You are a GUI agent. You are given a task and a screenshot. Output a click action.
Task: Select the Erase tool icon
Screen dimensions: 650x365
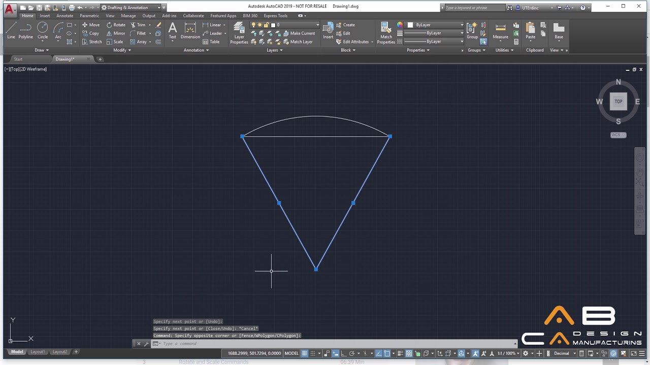[158, 25]
